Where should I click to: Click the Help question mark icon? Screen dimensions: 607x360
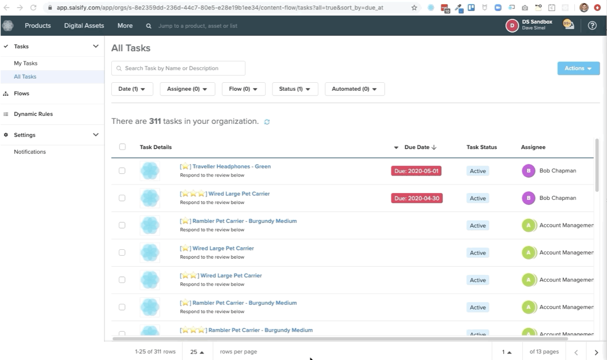tap(592, 25)
